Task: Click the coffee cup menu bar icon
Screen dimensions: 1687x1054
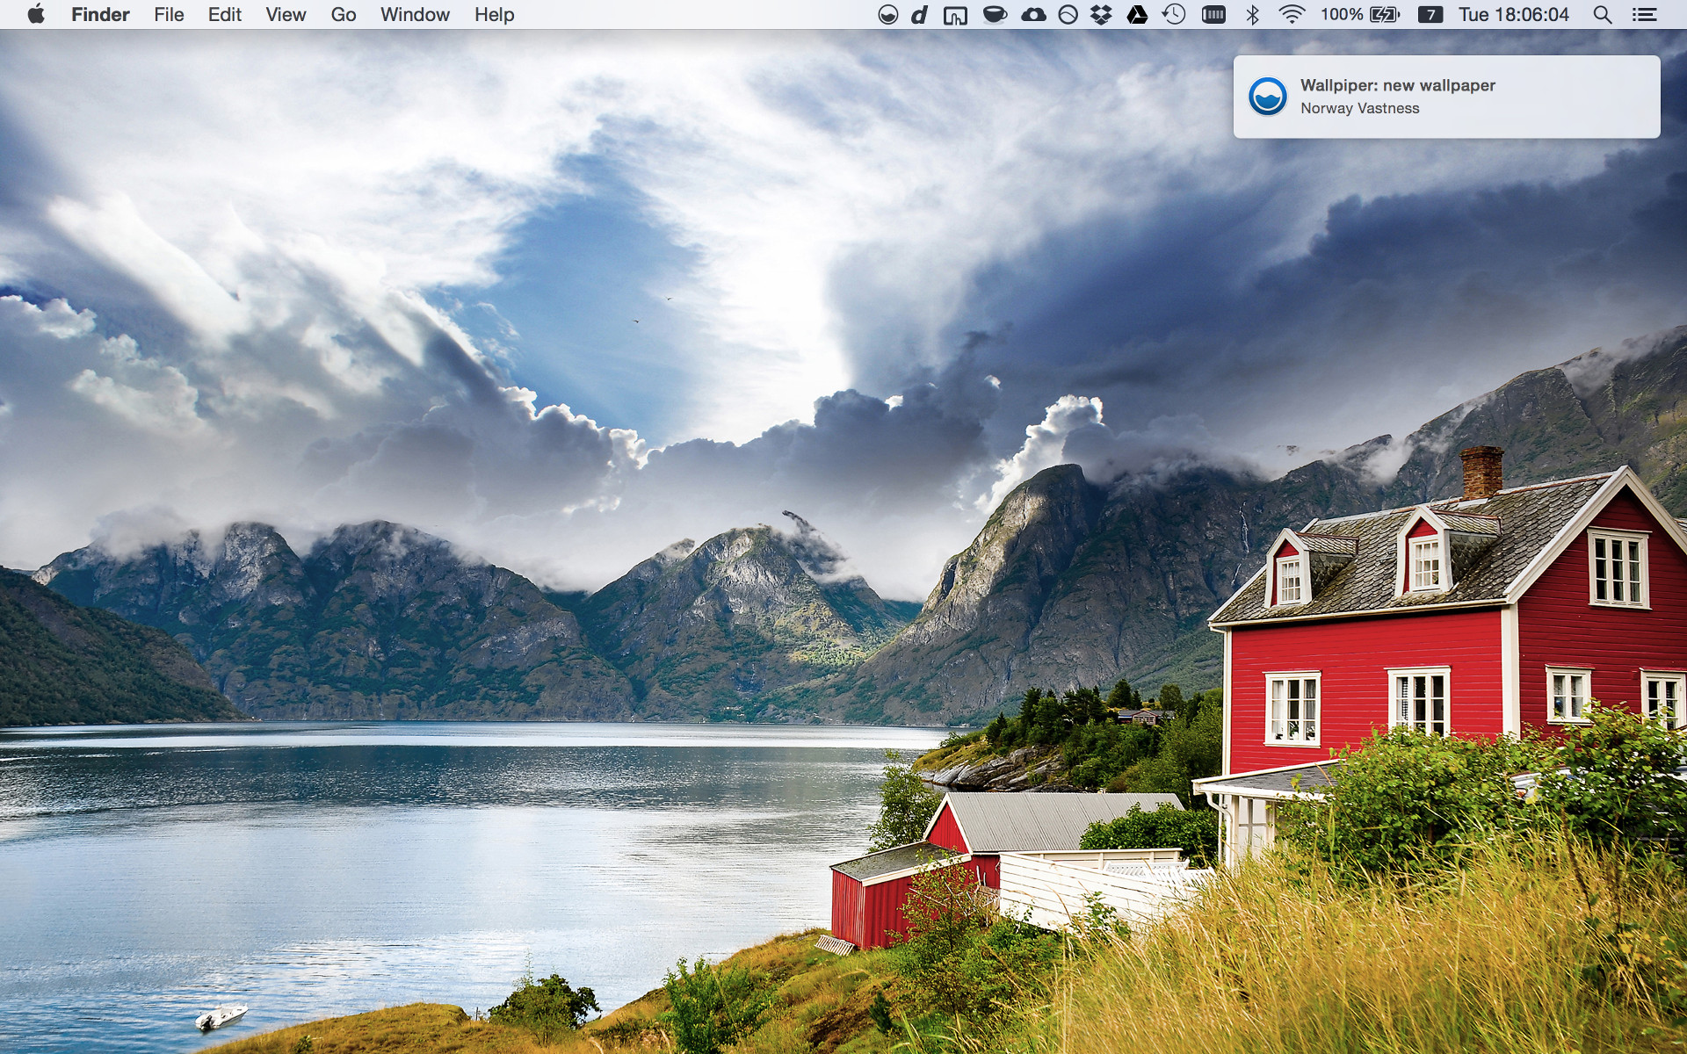Action: tap(995, 15)
